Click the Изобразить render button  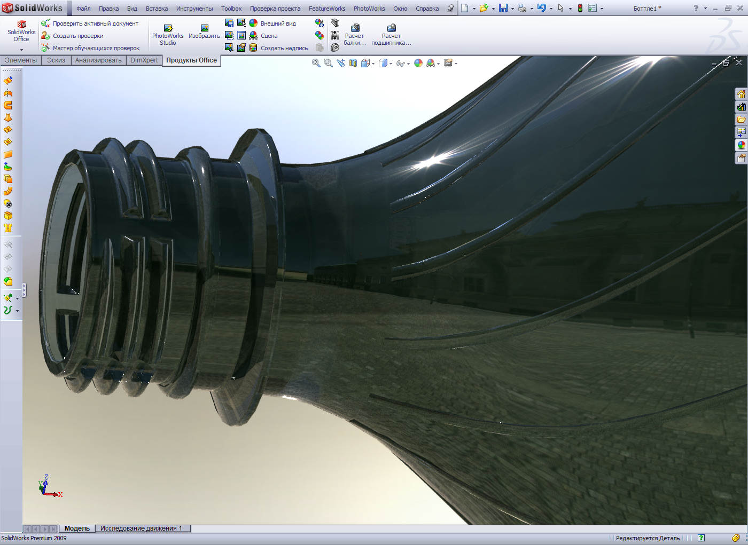(205, 31)
